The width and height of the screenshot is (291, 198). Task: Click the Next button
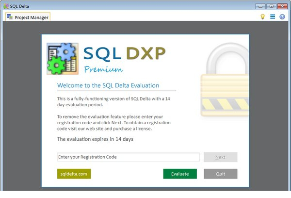(221, 157)
